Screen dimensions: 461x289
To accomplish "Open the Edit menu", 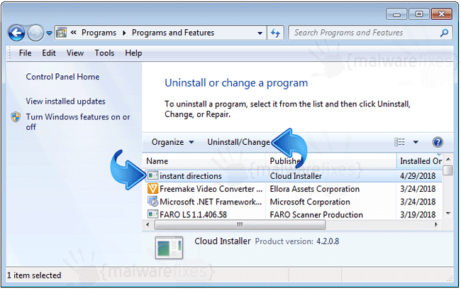I will click(49, 53).
